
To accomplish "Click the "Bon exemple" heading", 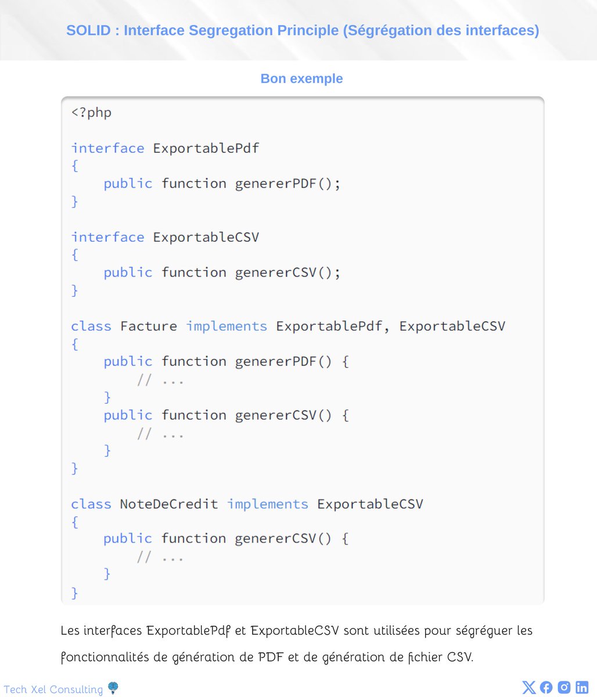I will tap(302, 78).
